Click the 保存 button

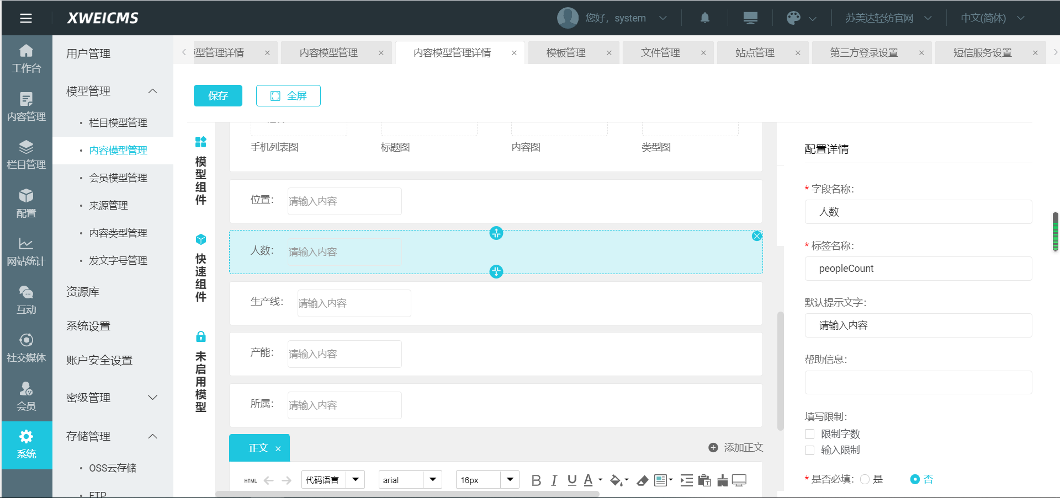tap(218, 96)
